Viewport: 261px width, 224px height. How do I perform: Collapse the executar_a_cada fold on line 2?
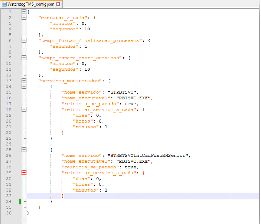tap(24, 17)
